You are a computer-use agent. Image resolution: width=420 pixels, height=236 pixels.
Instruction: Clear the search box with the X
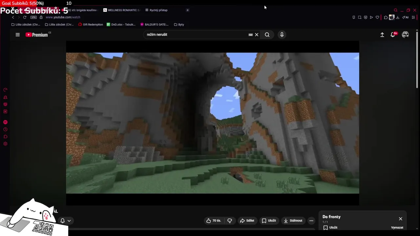[257, 35]
